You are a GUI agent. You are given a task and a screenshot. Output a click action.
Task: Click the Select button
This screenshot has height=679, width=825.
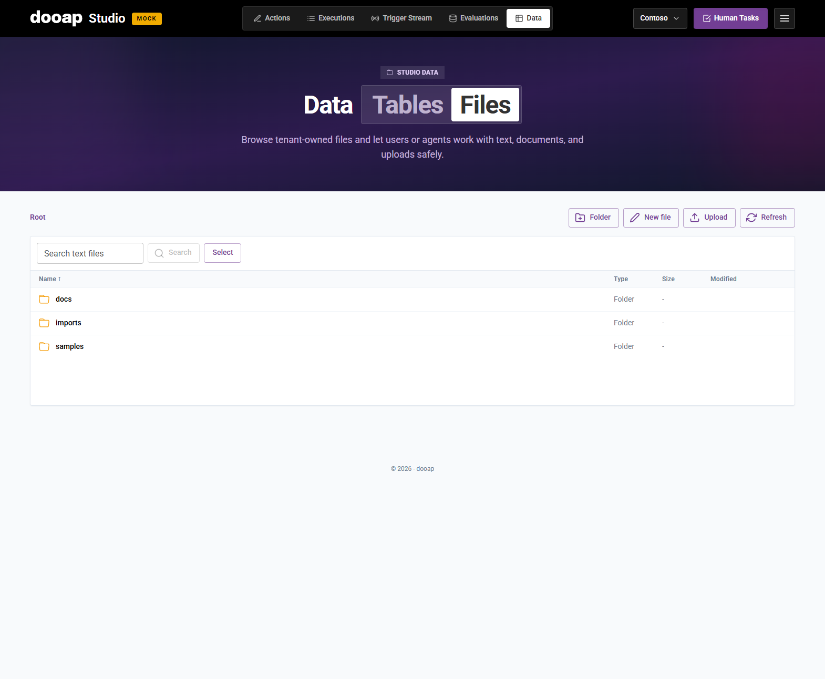[x=222, y=253]
